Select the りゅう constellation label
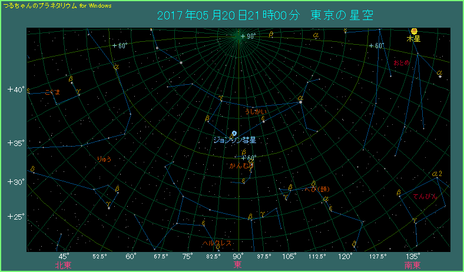 click(104, 159)
